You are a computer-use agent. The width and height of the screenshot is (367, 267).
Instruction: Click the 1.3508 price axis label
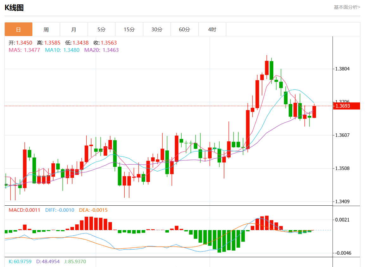point(342,168)
